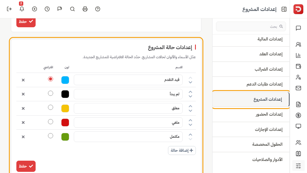Click the flag icon in the top bar
Screen dimensions: 307x173
60,9
